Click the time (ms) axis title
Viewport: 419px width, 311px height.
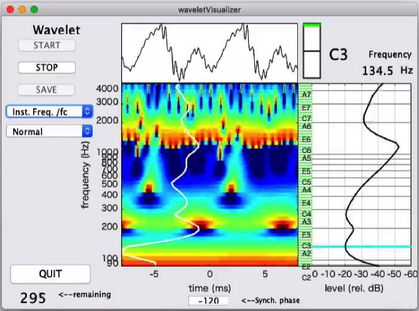pyautogui.click(x=210, y=289)
